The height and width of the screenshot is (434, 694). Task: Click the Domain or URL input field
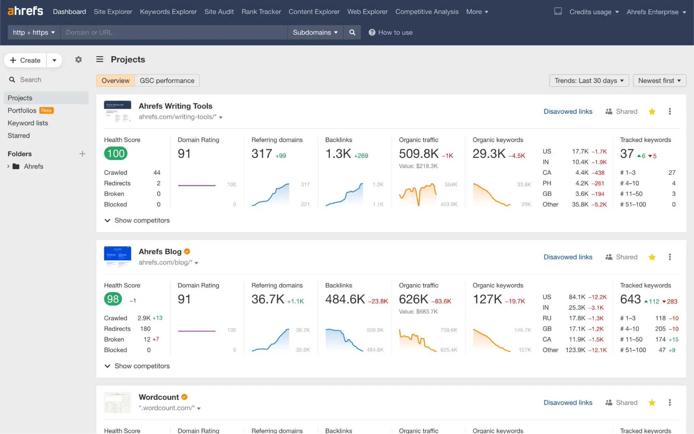point(174,32)
